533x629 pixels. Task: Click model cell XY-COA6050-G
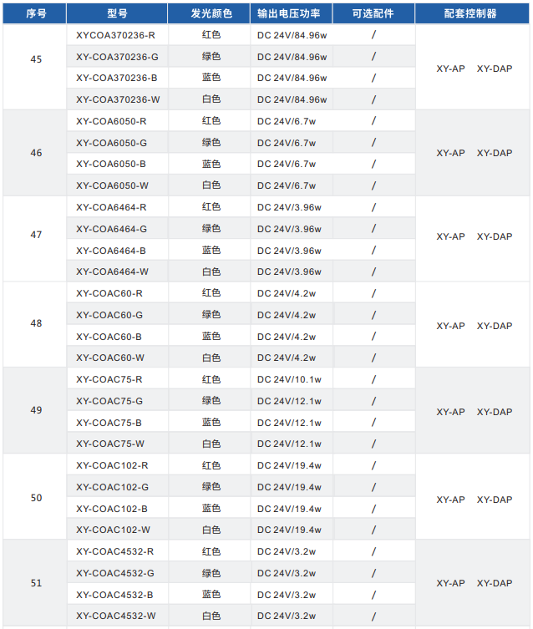[111, 143]
